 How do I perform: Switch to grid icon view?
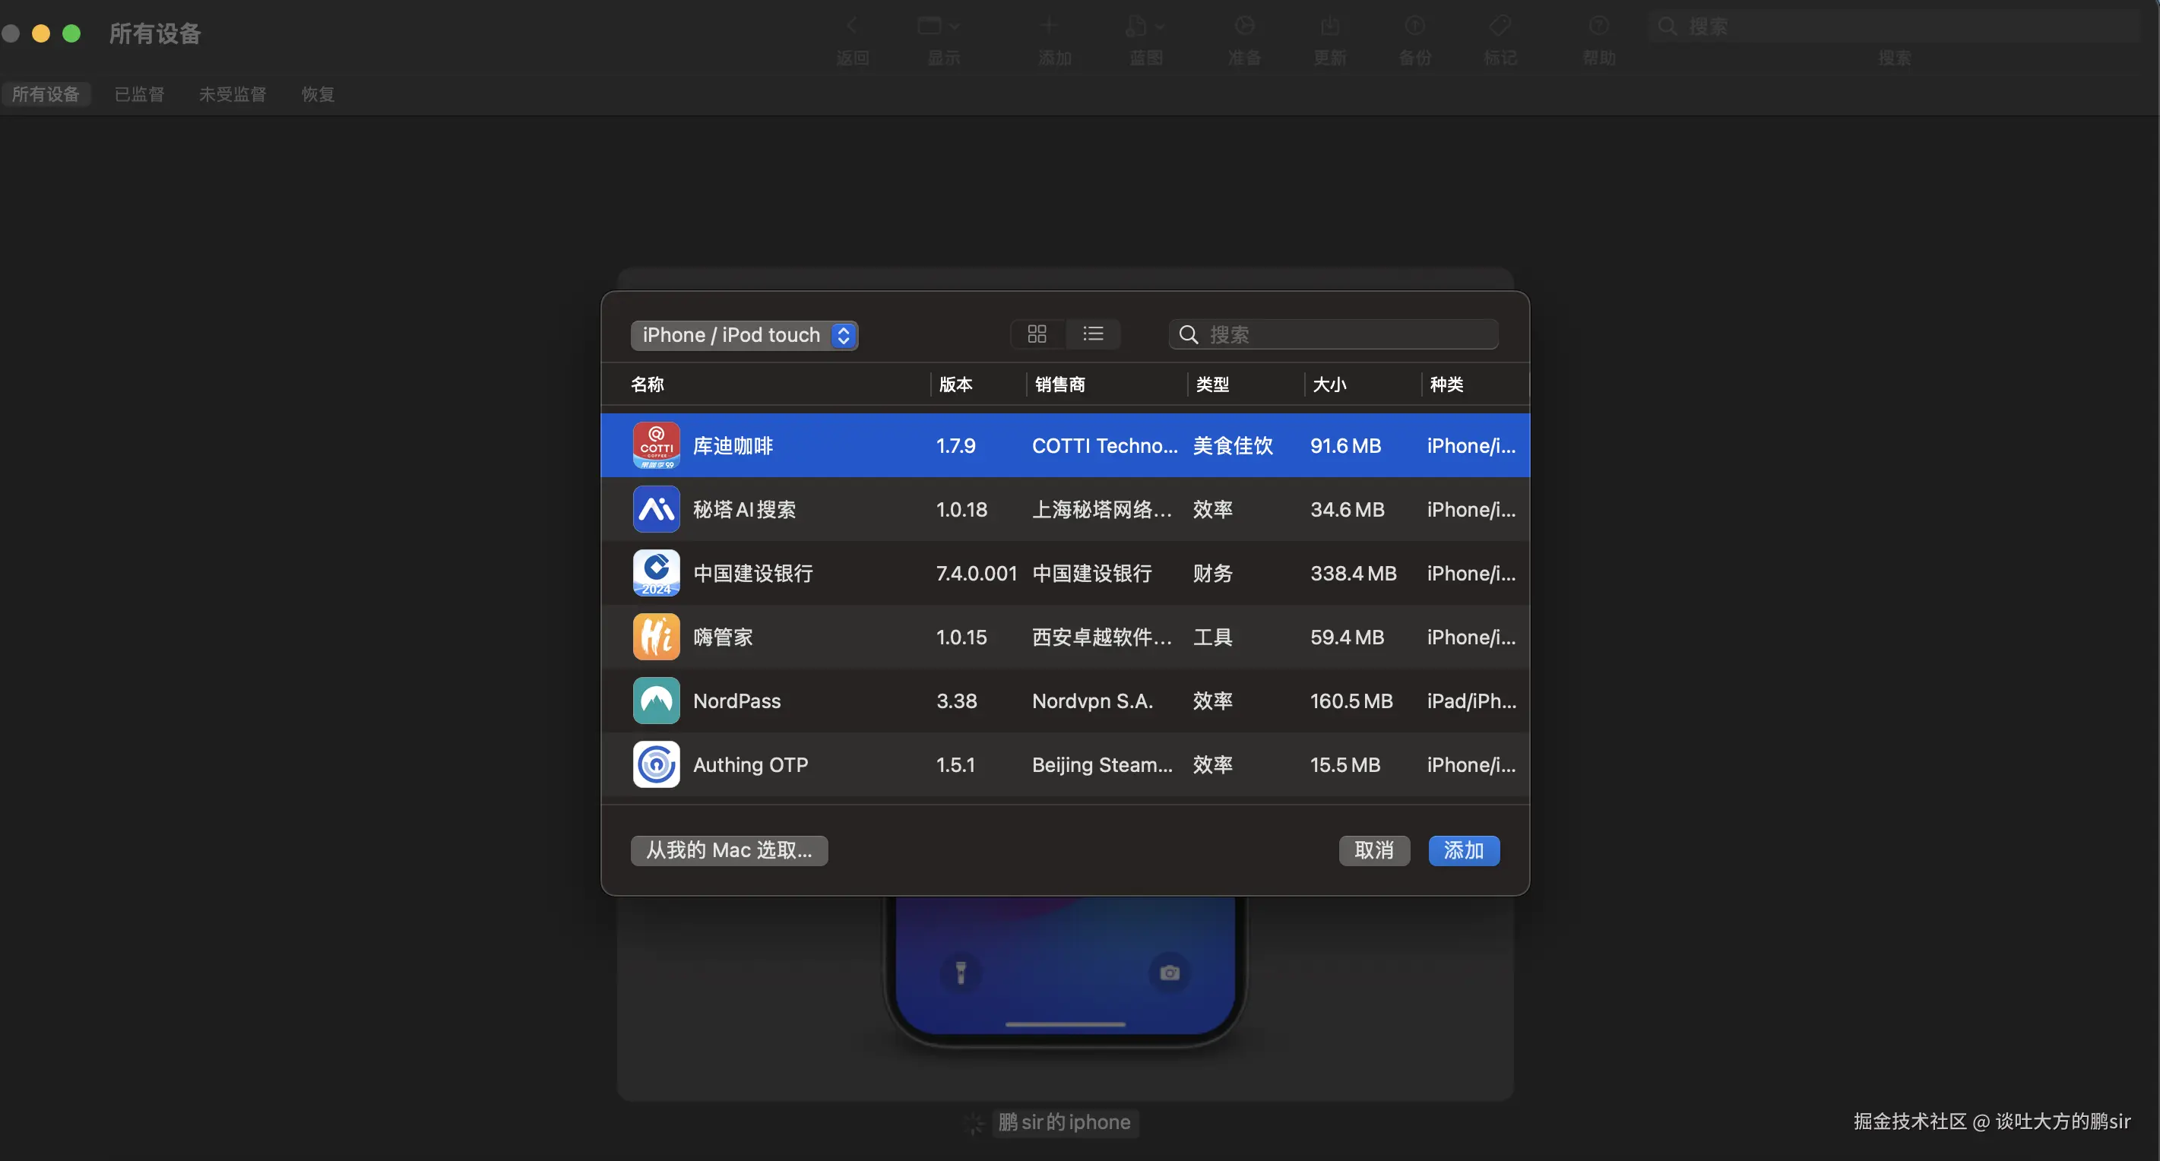click(x=1037, y=334)
